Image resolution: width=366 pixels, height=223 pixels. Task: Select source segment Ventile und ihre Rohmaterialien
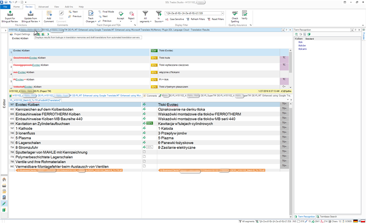click(x=40, y=162)
